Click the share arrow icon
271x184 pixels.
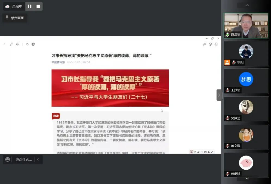tap(204, 44)
